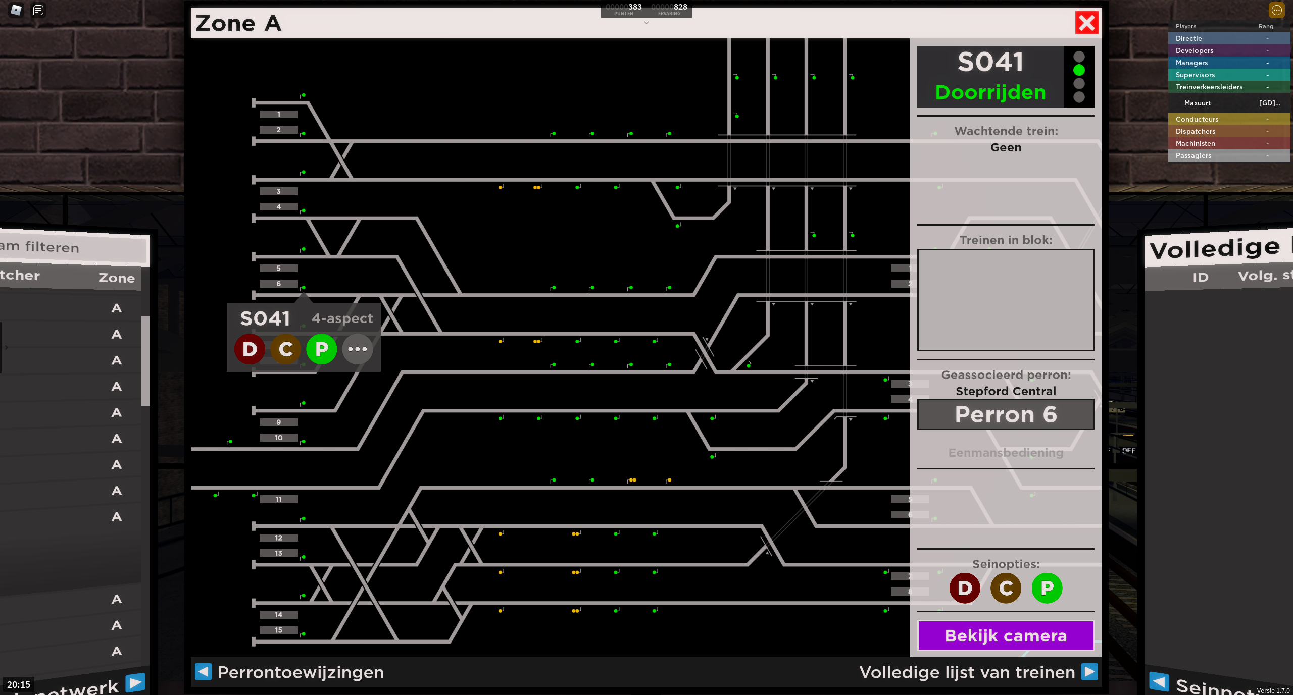1293x695 pixels.
Task: Click the left panel scrollbar thumb
Action: 145,361
